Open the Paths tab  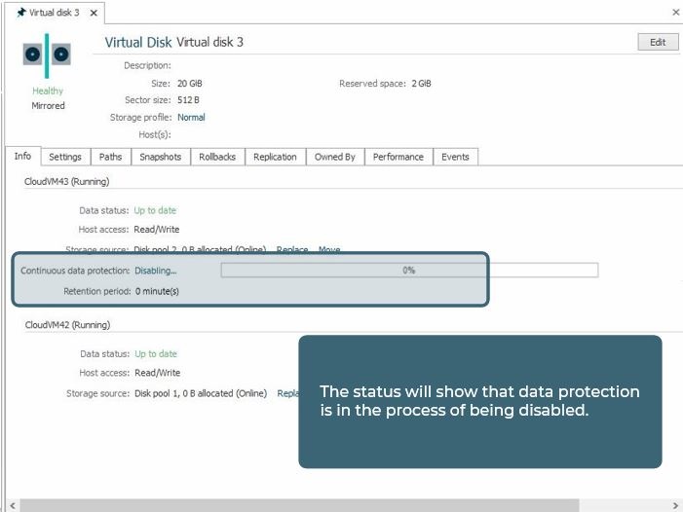(x=111, y=157)
